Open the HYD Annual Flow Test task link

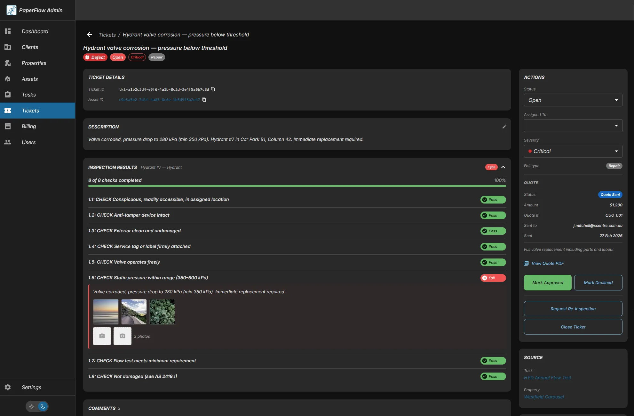[x=548, y=377]
